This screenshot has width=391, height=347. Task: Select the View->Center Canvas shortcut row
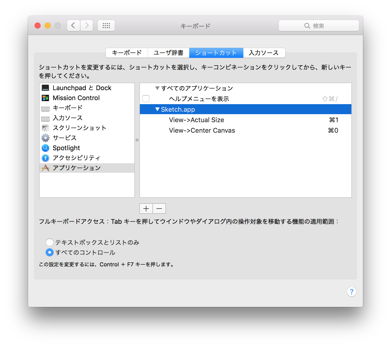tap(246, 130)
